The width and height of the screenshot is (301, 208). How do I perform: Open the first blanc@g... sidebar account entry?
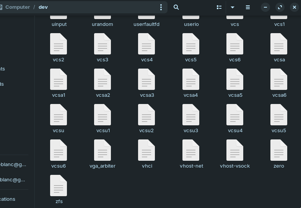pos(13,165)
